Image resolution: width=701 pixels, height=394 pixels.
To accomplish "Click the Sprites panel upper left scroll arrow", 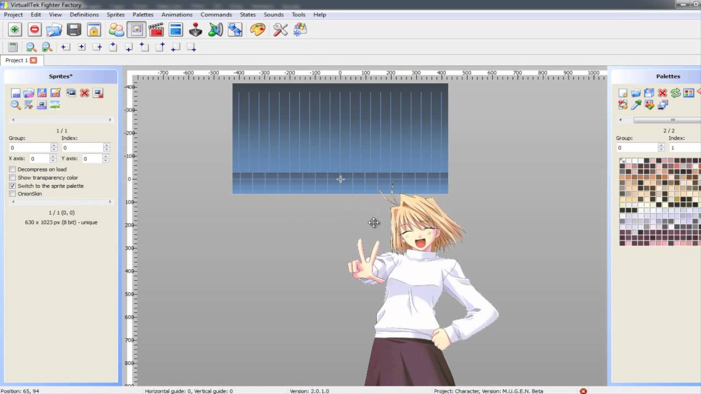I will pos(13,120).
